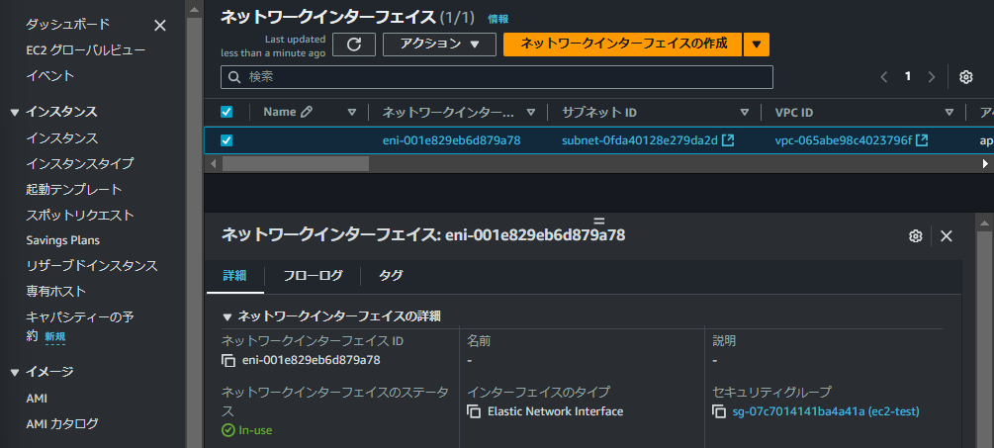Copy the network interface ID eni-001e829eb6d879a78

point(228,361)
